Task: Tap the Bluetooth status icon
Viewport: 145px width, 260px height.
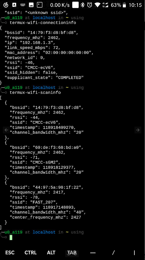Action: pyautogui.click(x=82, y=5)
